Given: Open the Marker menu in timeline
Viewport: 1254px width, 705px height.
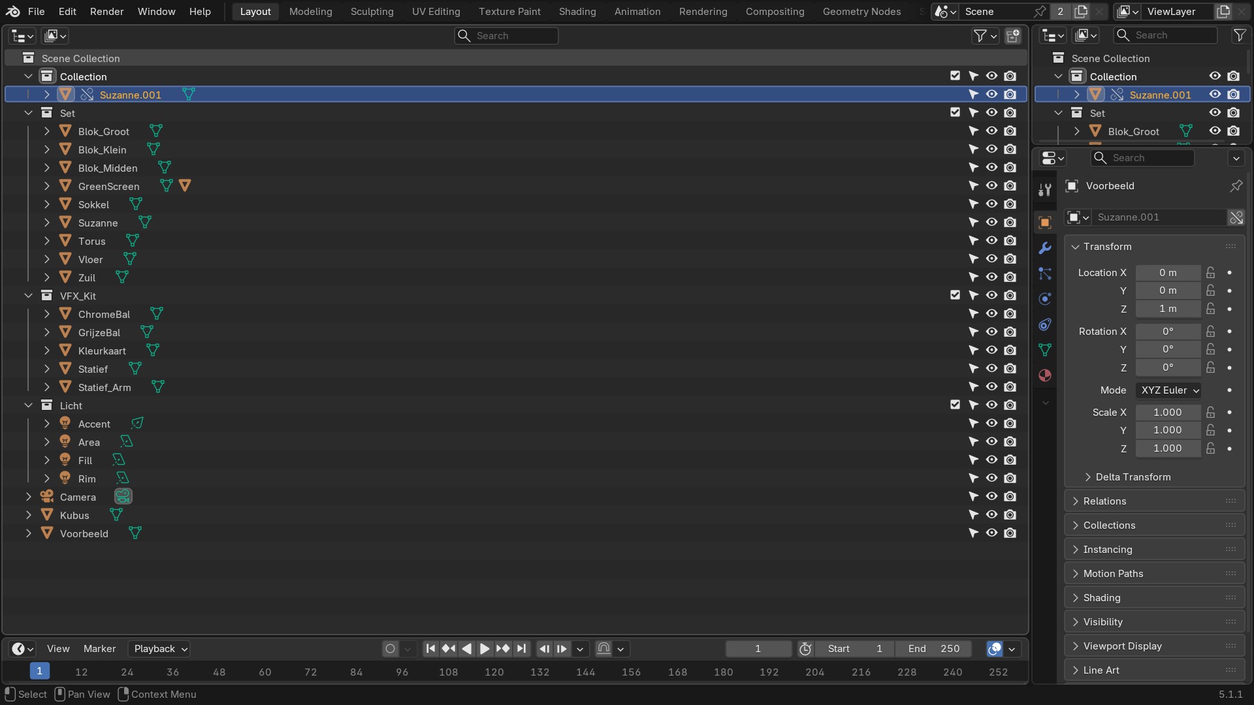Looking at the screenshot, I should [x=99, y=649].
